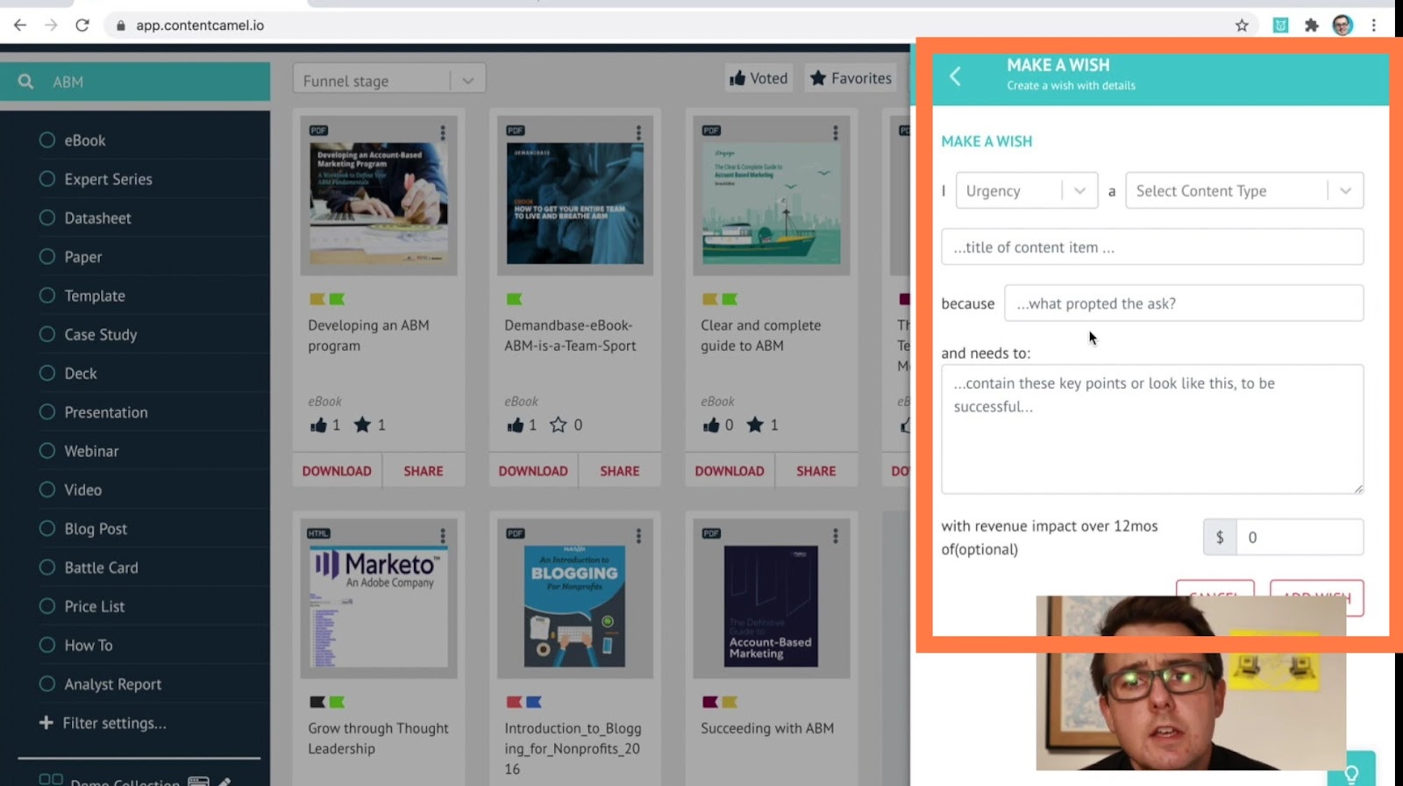Open Introduction to Blogging thumbnail
1403x786 pixels.
[575, 598]
